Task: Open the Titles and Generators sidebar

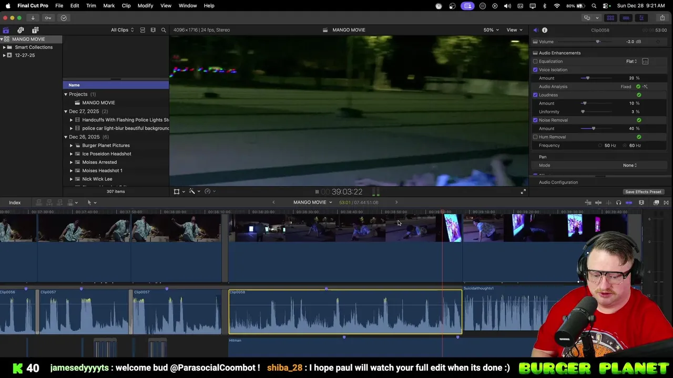Action: pyautogui.click(x=35, y=30)
